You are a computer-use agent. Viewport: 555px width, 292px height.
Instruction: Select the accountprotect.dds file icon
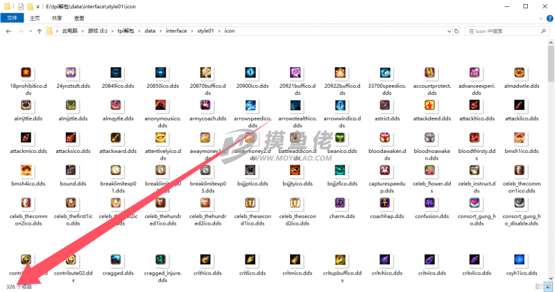click(429, 73)
